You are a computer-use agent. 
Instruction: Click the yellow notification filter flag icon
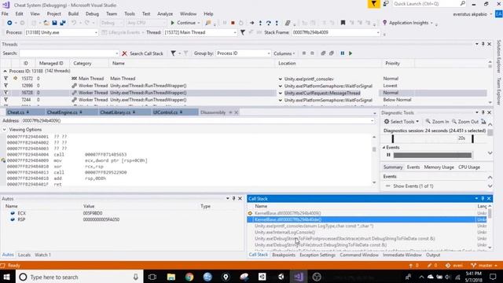coord(374,4)
